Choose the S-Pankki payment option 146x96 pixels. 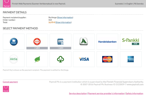click(131, 42)
